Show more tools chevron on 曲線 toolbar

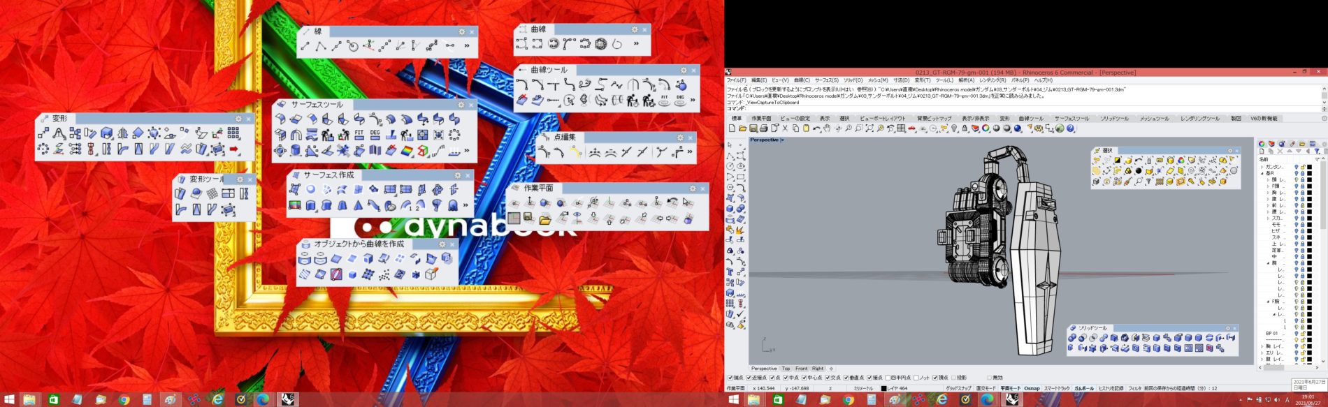(636, 44)
